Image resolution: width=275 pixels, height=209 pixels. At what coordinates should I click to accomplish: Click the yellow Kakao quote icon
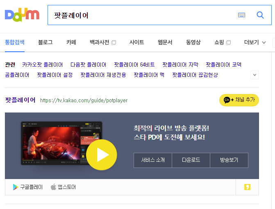point(247,187)
